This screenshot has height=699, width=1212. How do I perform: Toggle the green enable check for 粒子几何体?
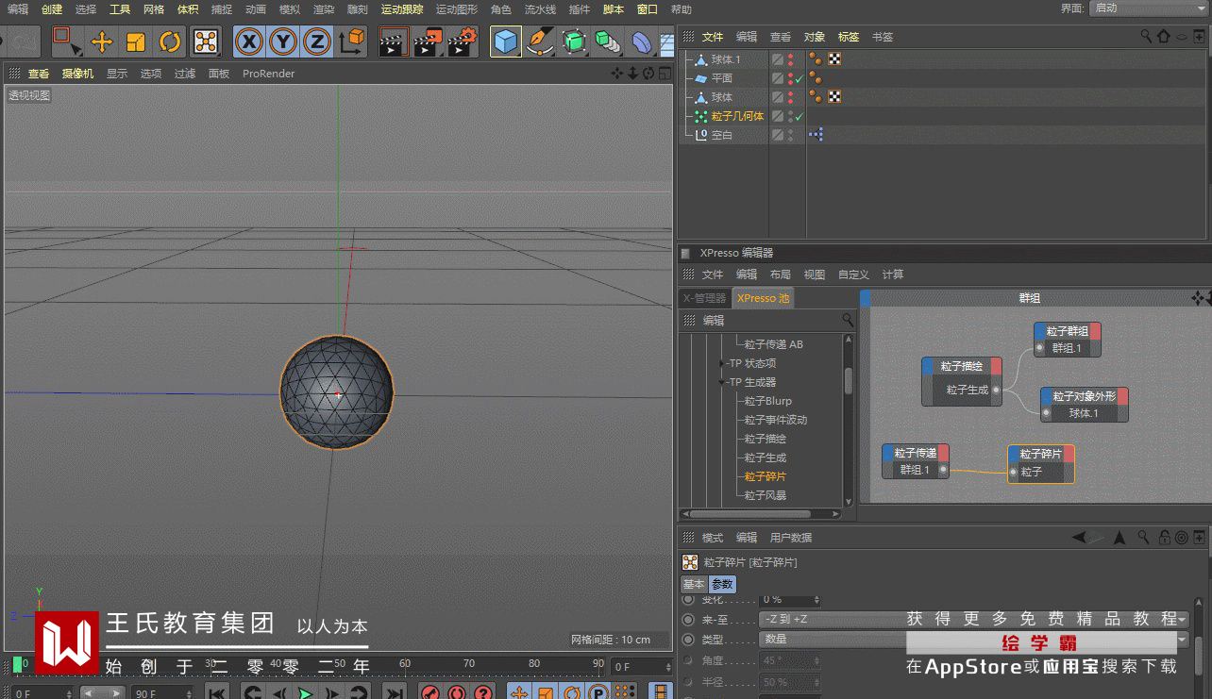tap(800, 116)
